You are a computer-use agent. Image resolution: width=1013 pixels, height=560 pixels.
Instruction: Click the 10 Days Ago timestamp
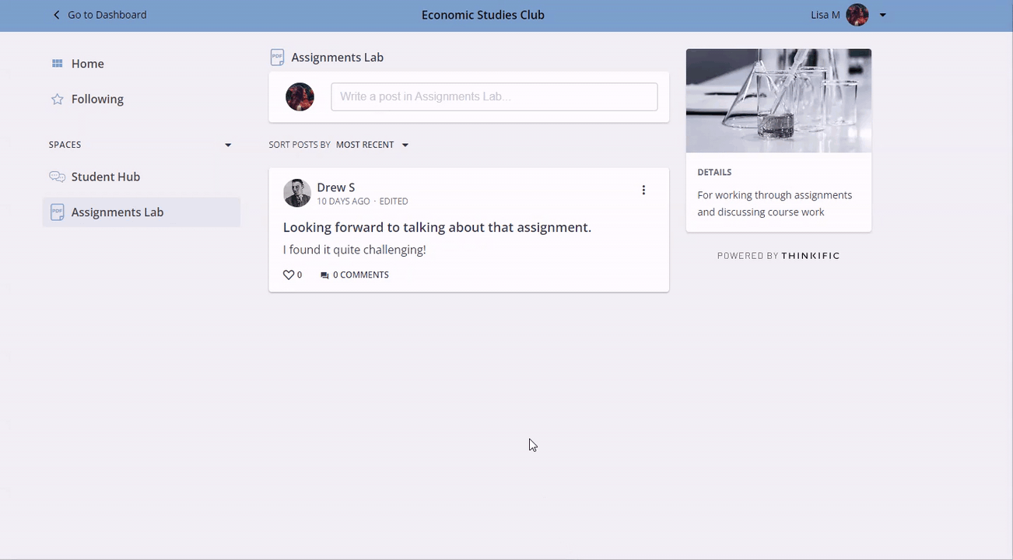pyautogui.click(x=343, y=201)
